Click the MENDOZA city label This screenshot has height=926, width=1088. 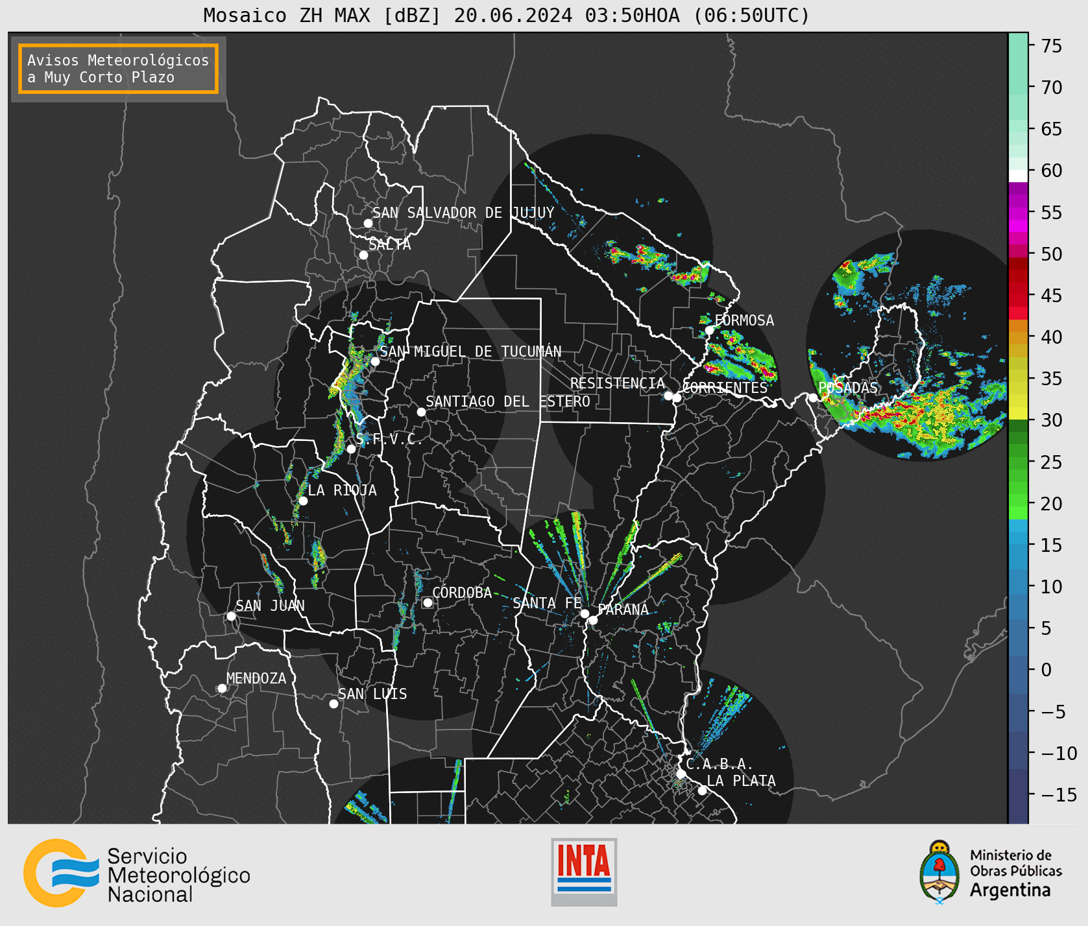pos(256,678)
